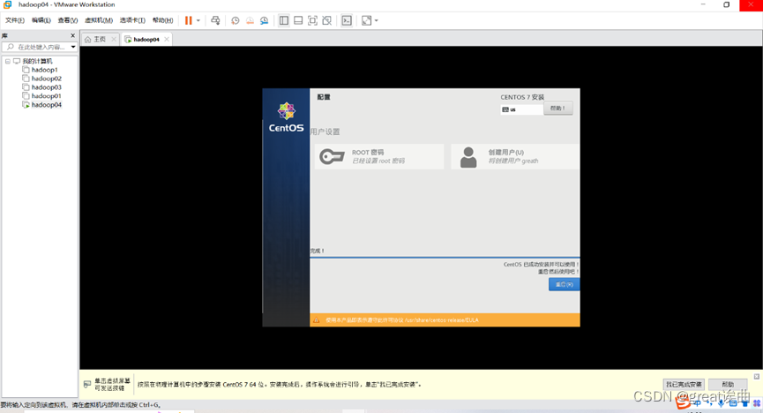
Task: Pause the virtual machine with the orange pause icon
Action: (188, 20)
